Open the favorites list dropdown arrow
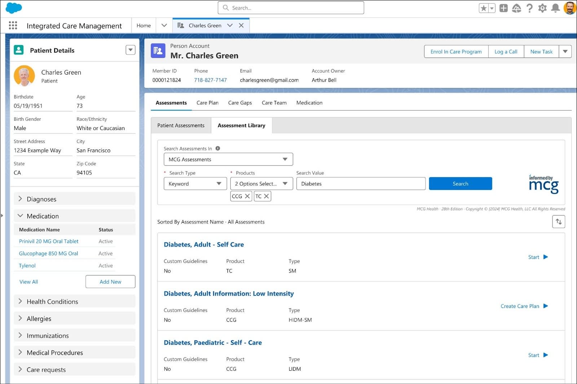 coord(492,8)
